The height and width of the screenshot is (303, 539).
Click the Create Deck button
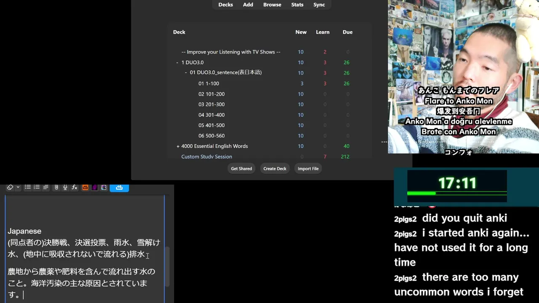click(x=275, y=169)
